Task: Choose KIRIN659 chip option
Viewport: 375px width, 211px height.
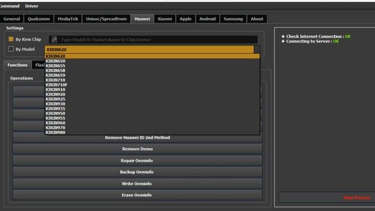Action: point(152,76)
